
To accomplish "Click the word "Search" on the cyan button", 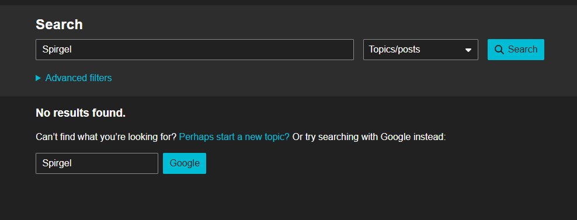I will [523, 50].
